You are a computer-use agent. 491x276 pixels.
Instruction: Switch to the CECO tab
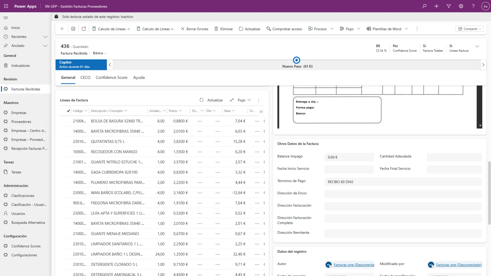pyautogui.click(x=85, y=78)
